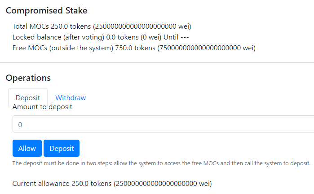
Task: Click the Compromised Stake heading
Action: [x=47, y=10]
